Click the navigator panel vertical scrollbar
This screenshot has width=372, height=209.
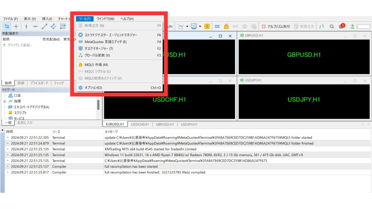coord(98,105)
